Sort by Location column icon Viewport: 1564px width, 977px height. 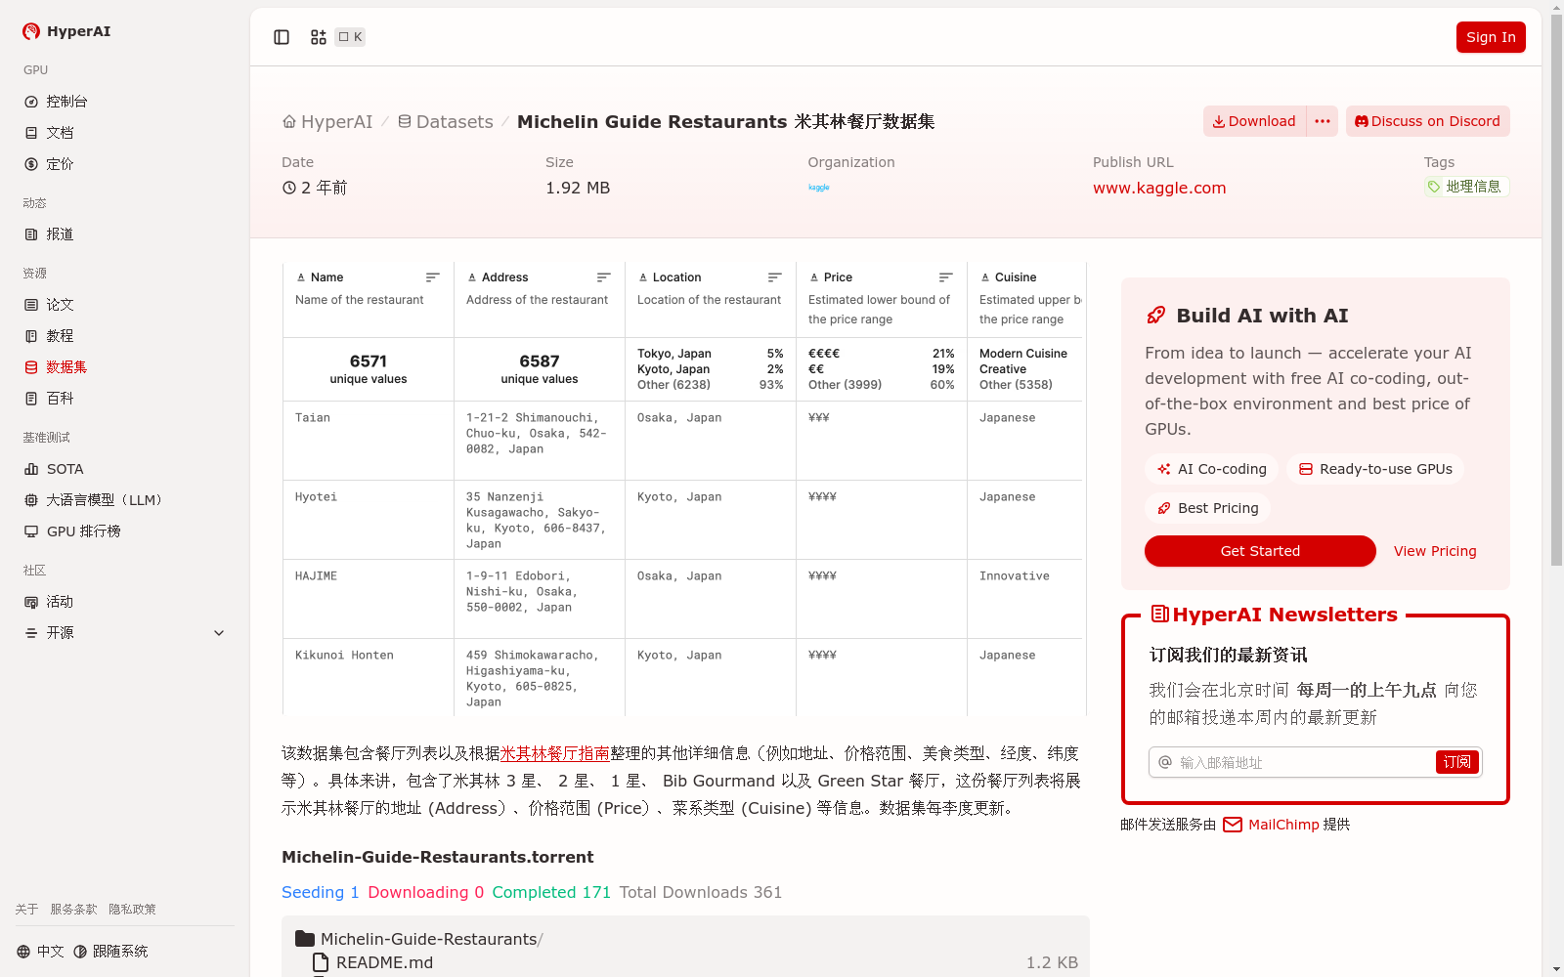775,277
